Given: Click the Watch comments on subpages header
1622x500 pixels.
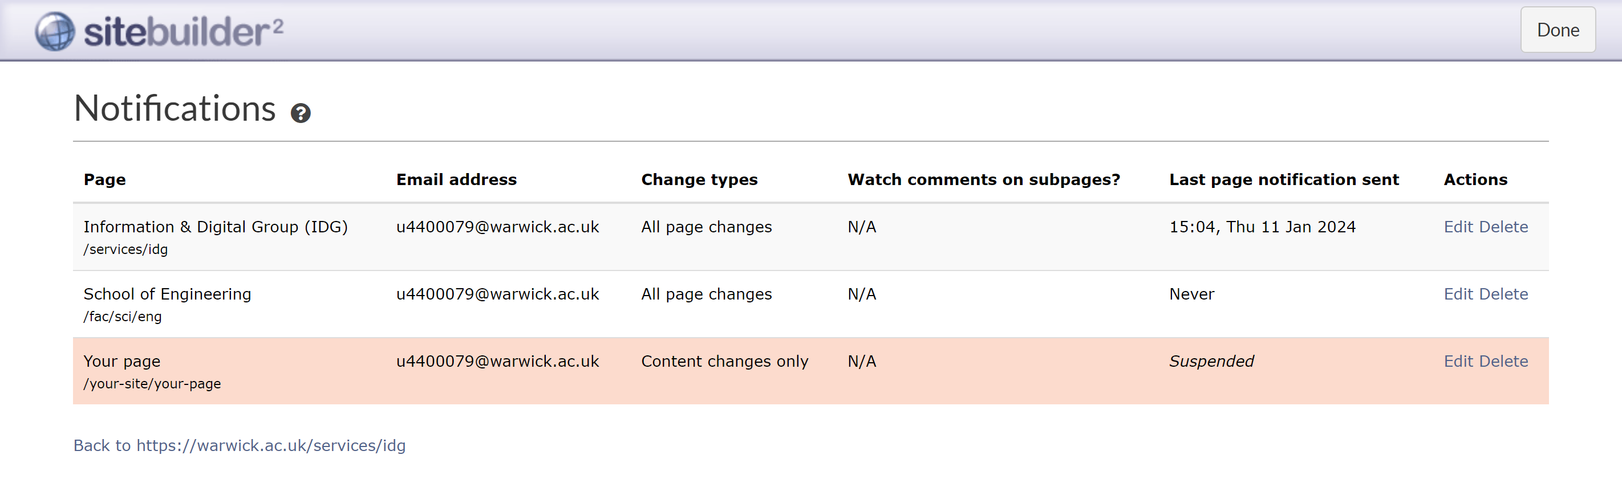Looking at the screenshot, I should pyautogui.click(x=984, y=180).
